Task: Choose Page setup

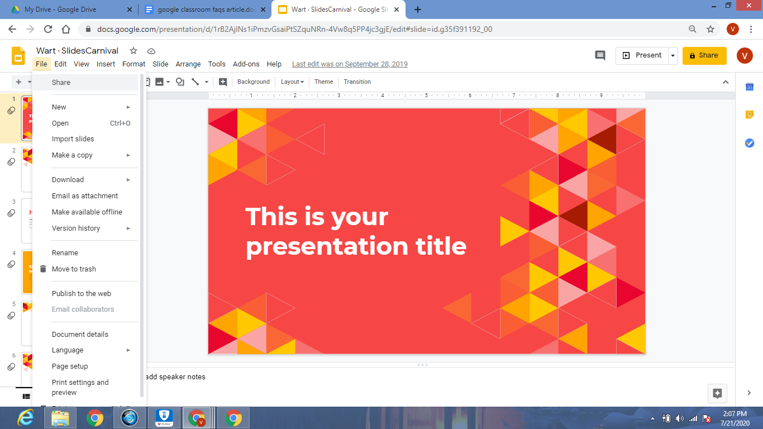Action: coord(85,366)
